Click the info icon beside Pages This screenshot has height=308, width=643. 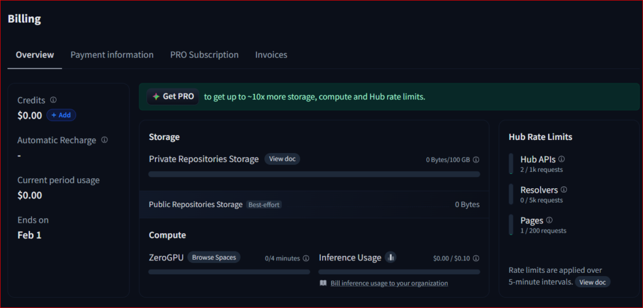[x=549, y=220]
